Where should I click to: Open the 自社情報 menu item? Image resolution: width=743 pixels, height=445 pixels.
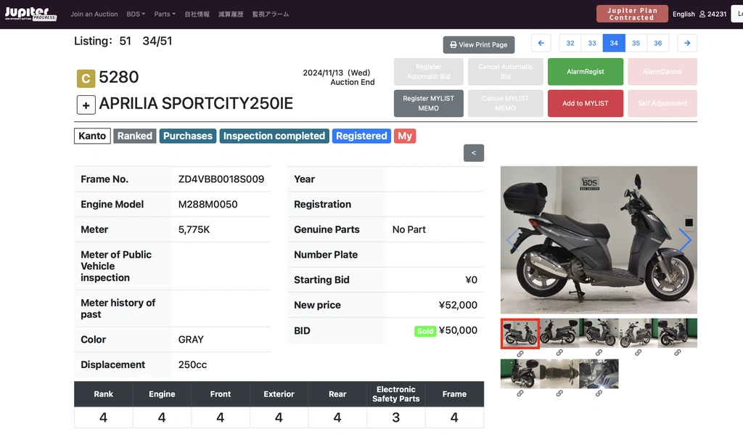(x=197, y=15)
